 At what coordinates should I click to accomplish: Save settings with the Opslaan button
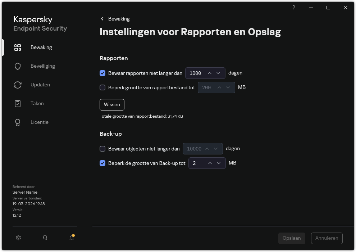[292, 238]
